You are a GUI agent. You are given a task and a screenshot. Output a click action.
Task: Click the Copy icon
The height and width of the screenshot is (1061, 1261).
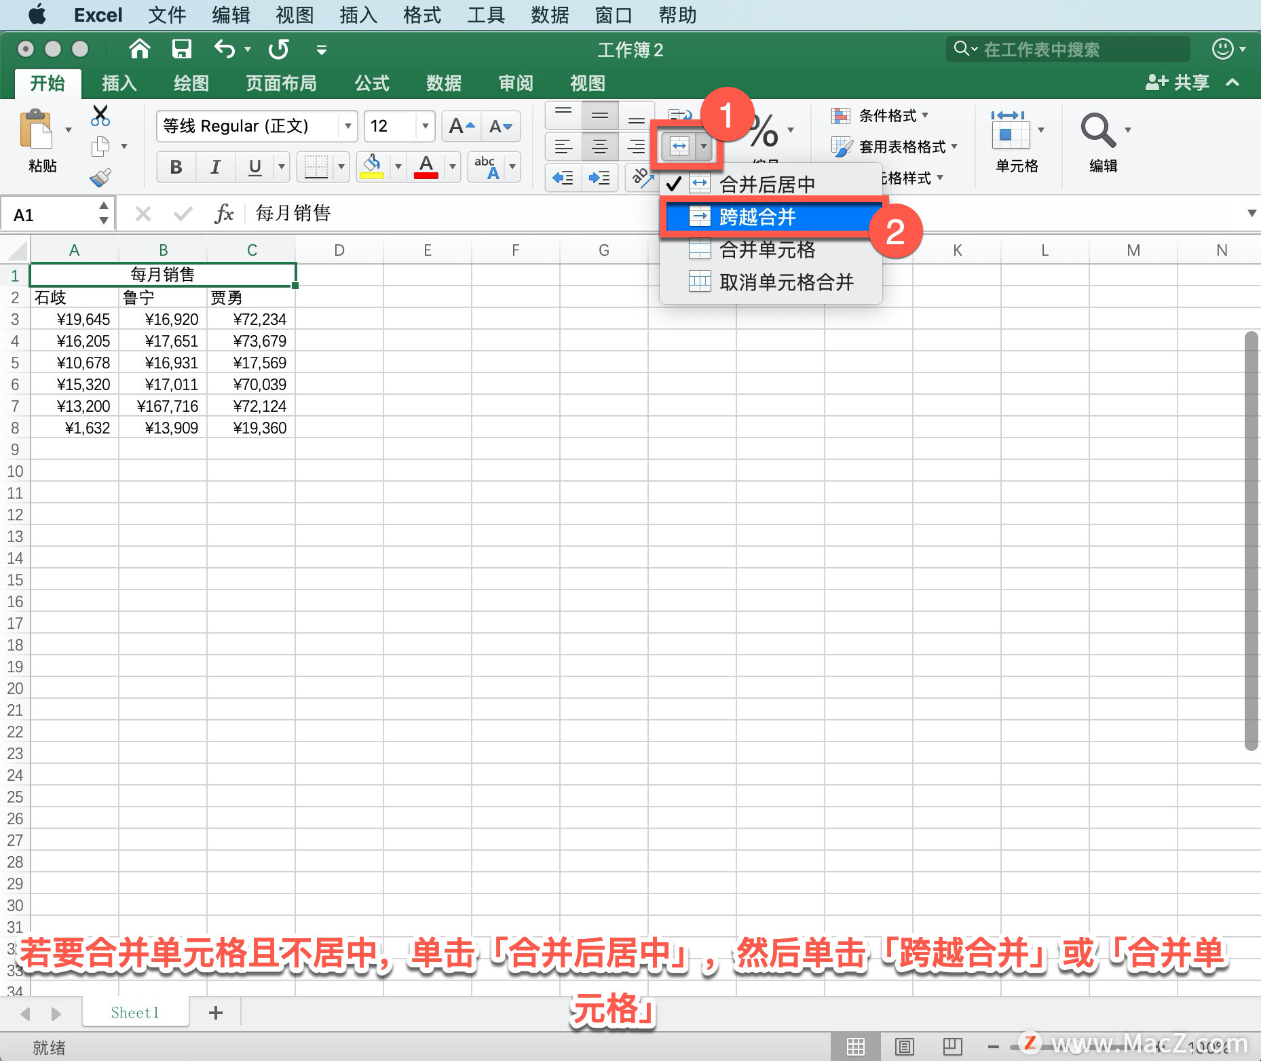click(100, 146)
